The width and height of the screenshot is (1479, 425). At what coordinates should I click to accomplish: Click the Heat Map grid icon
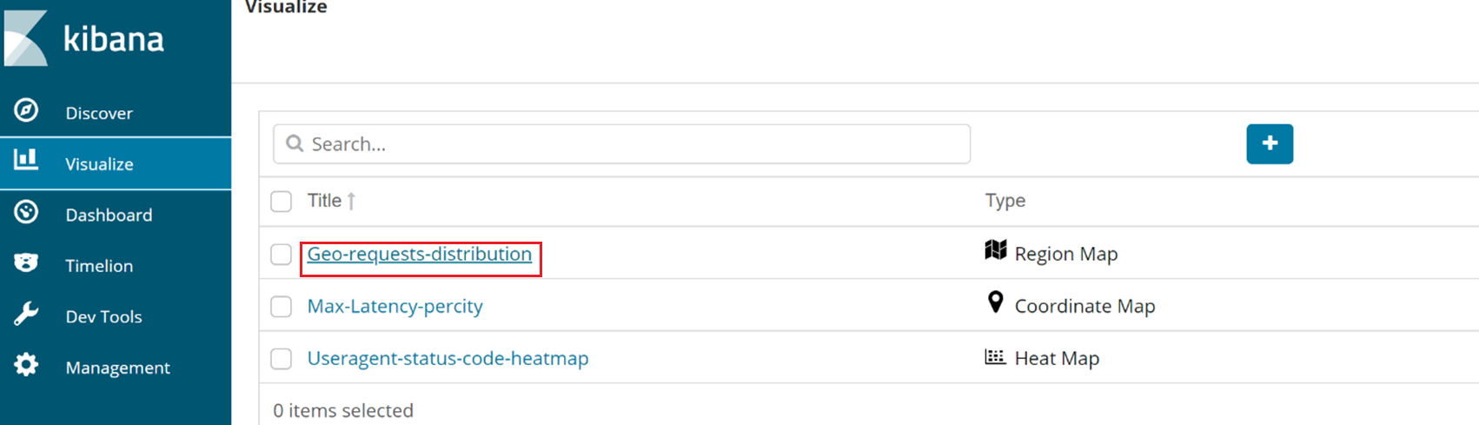[995, 356]
